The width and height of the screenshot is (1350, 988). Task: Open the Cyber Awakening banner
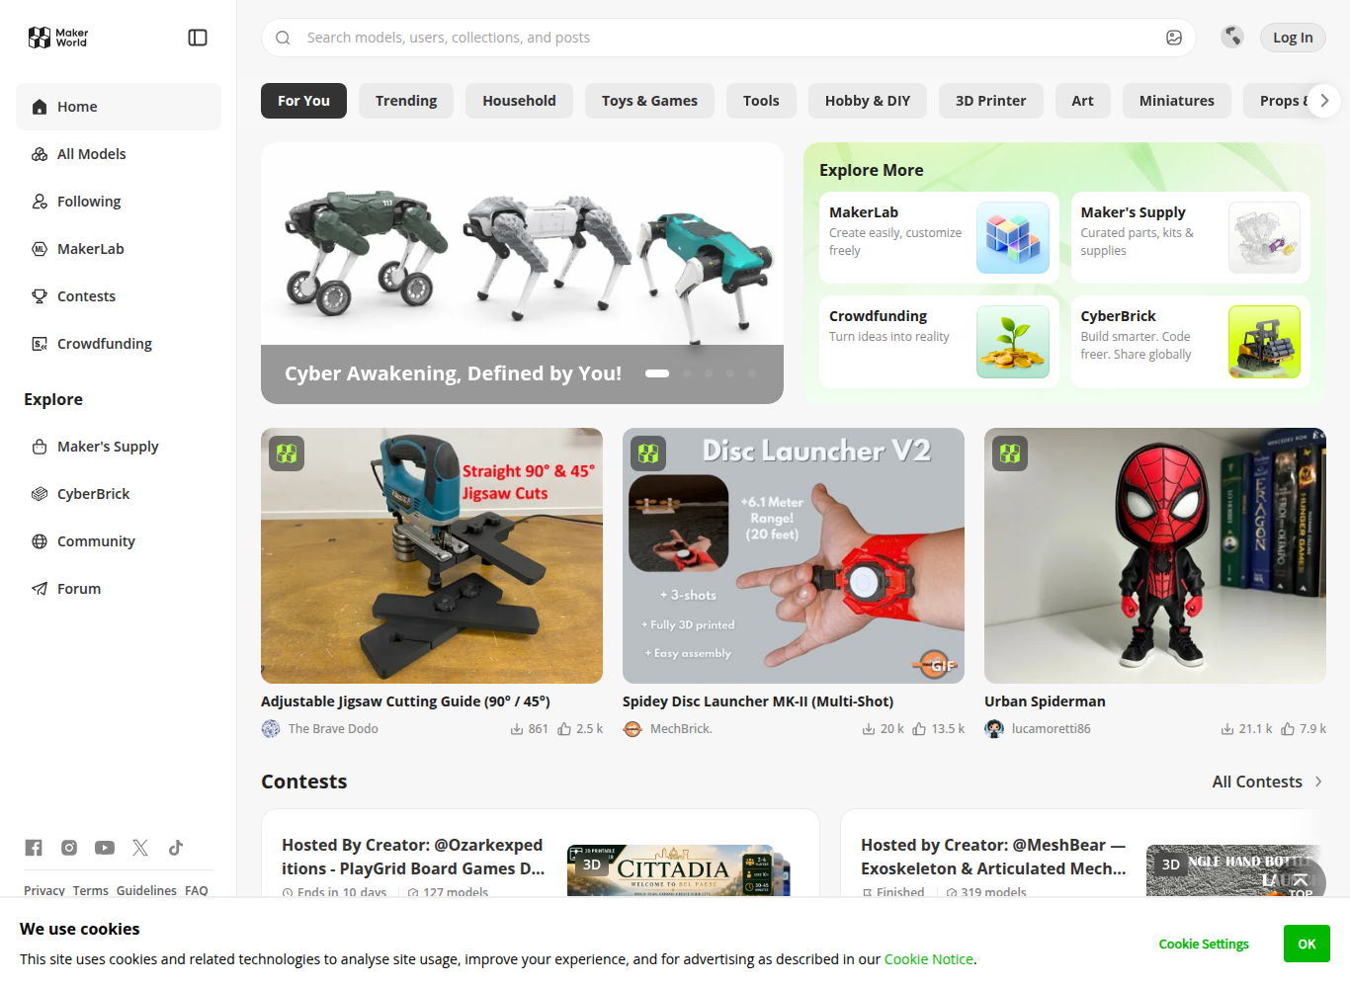click(522, 273)
